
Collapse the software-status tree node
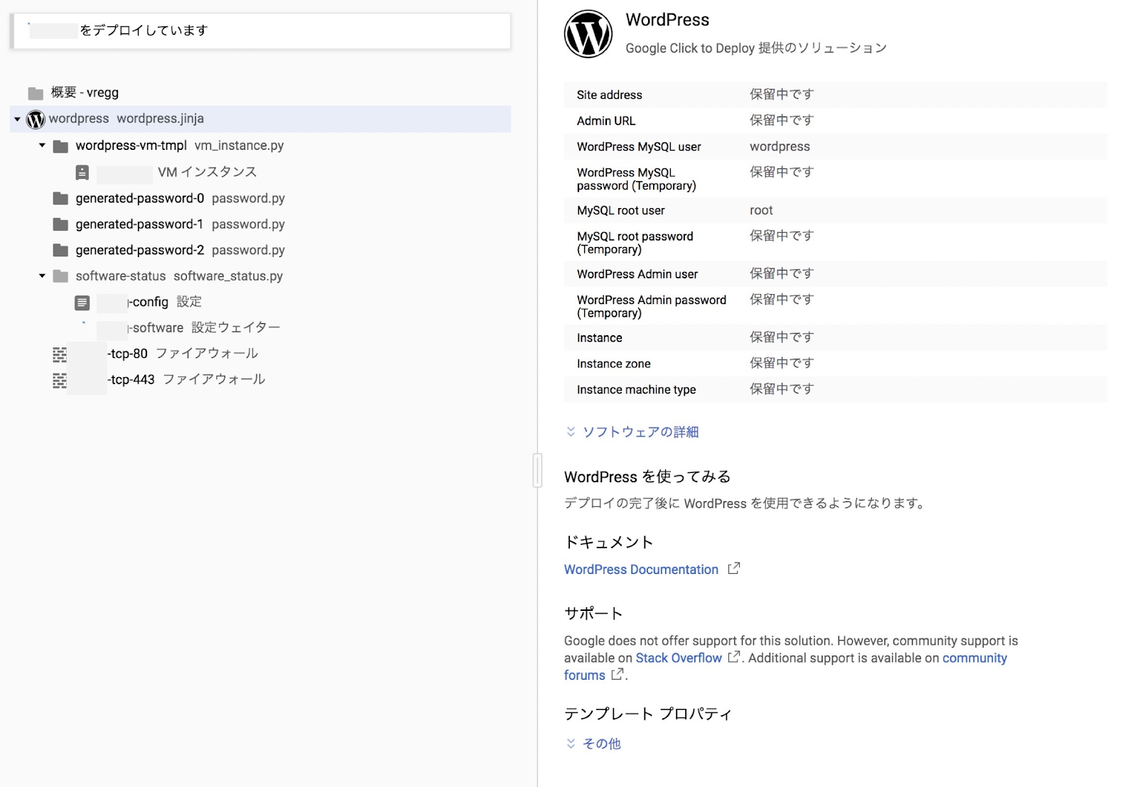pos(42,276)
